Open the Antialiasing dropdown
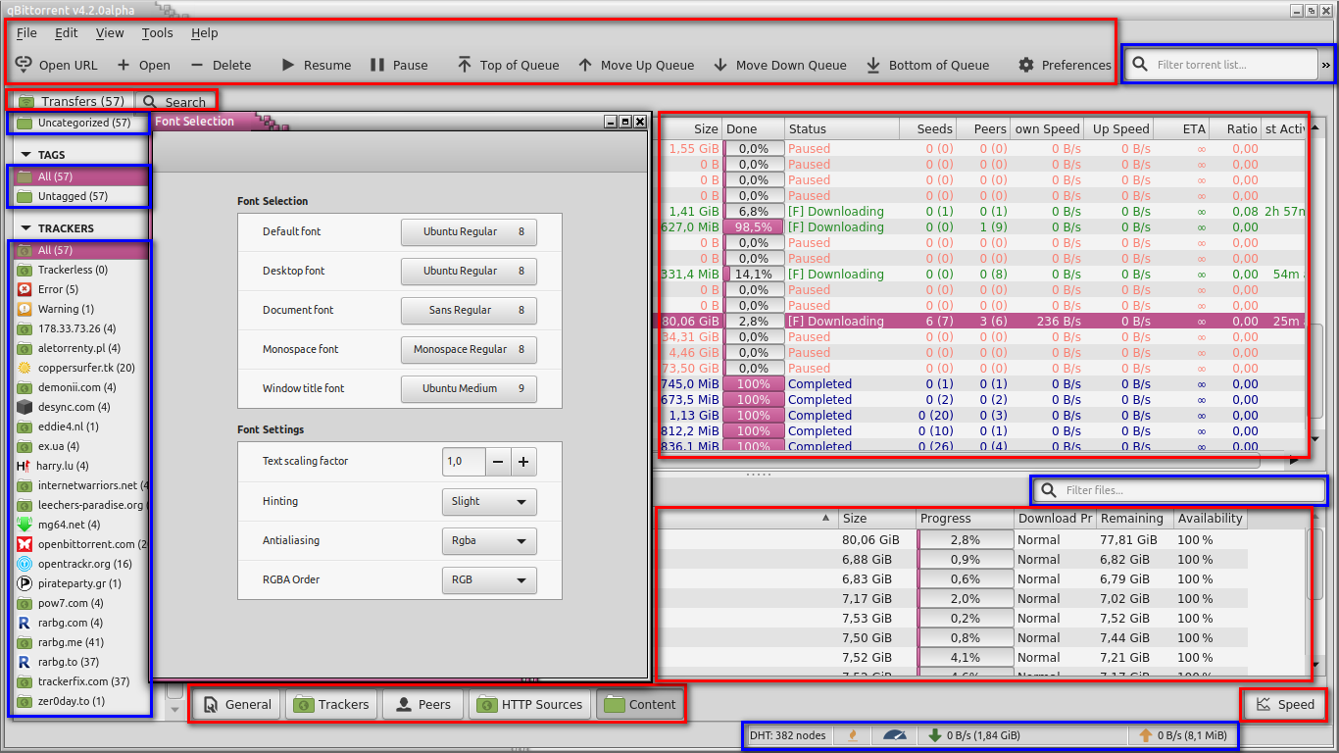 [x=489, y=541]
